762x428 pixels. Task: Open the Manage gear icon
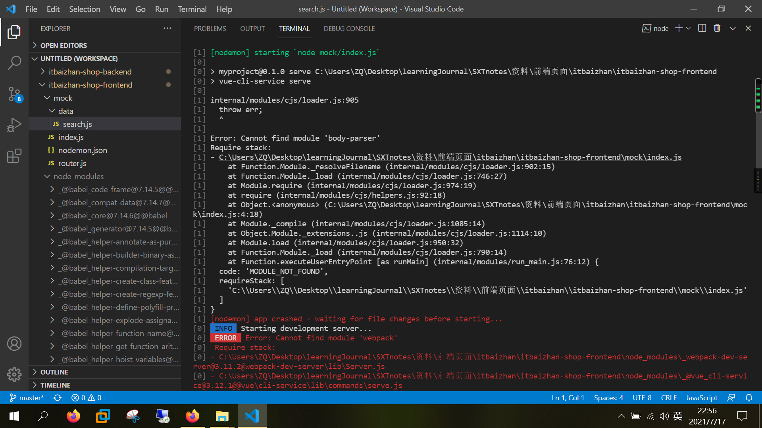point(14,374)
